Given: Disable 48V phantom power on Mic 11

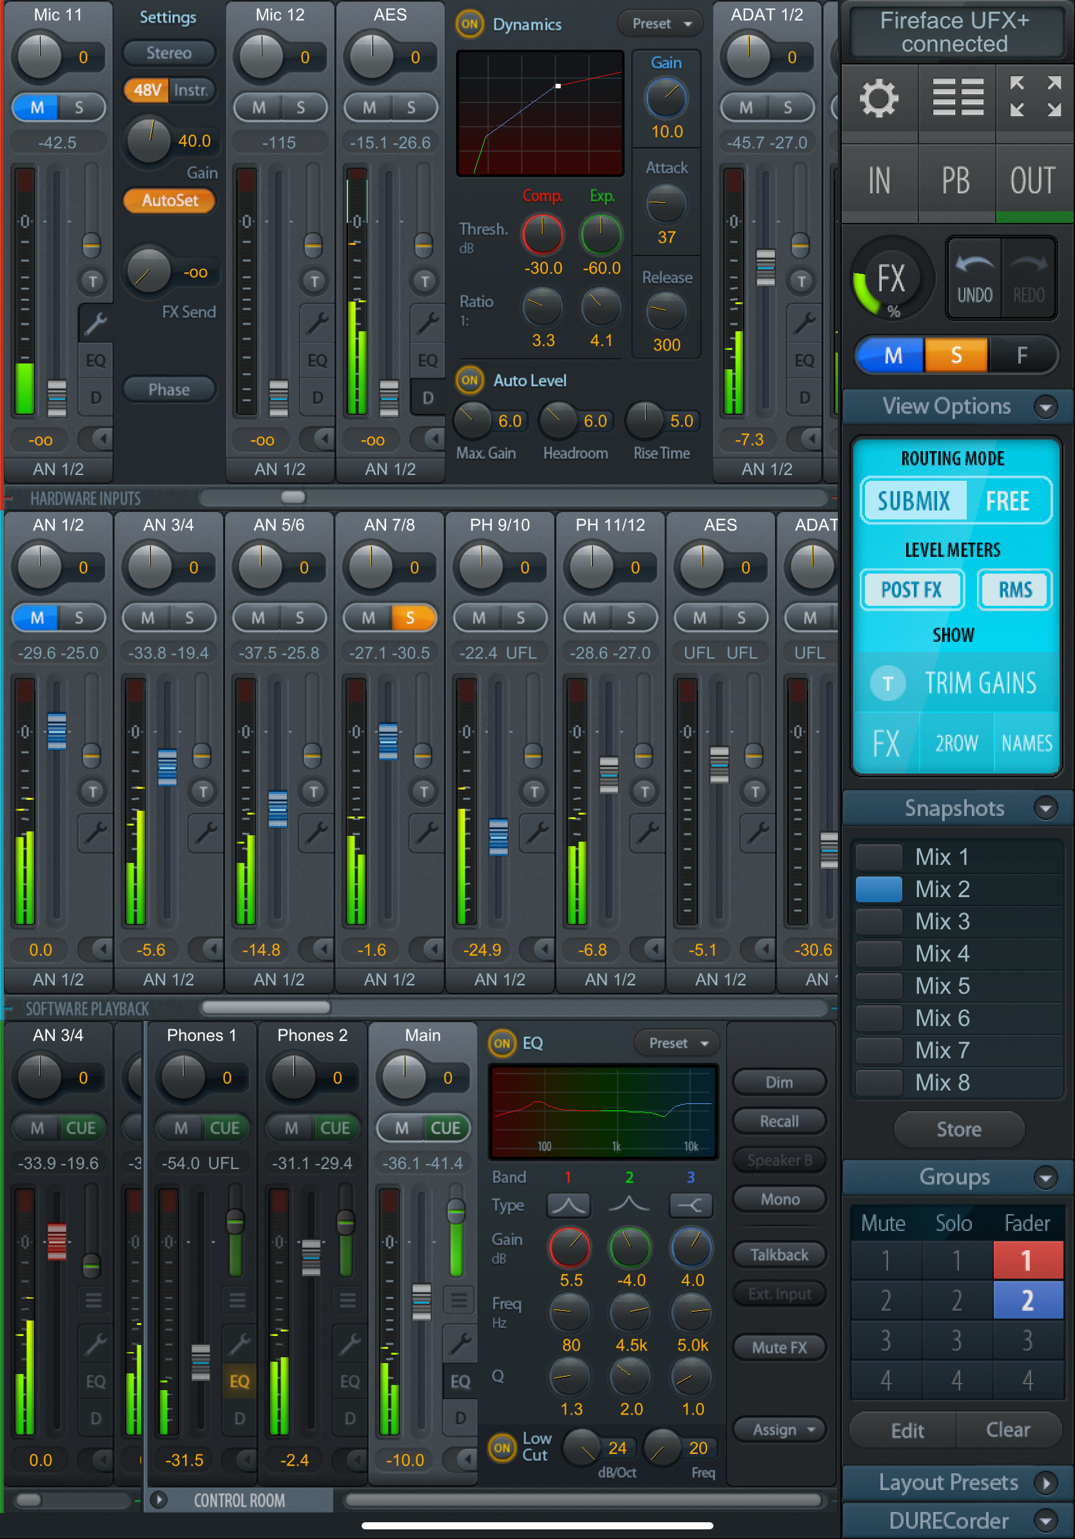Looking at the screenshot, I should [147, 90].
